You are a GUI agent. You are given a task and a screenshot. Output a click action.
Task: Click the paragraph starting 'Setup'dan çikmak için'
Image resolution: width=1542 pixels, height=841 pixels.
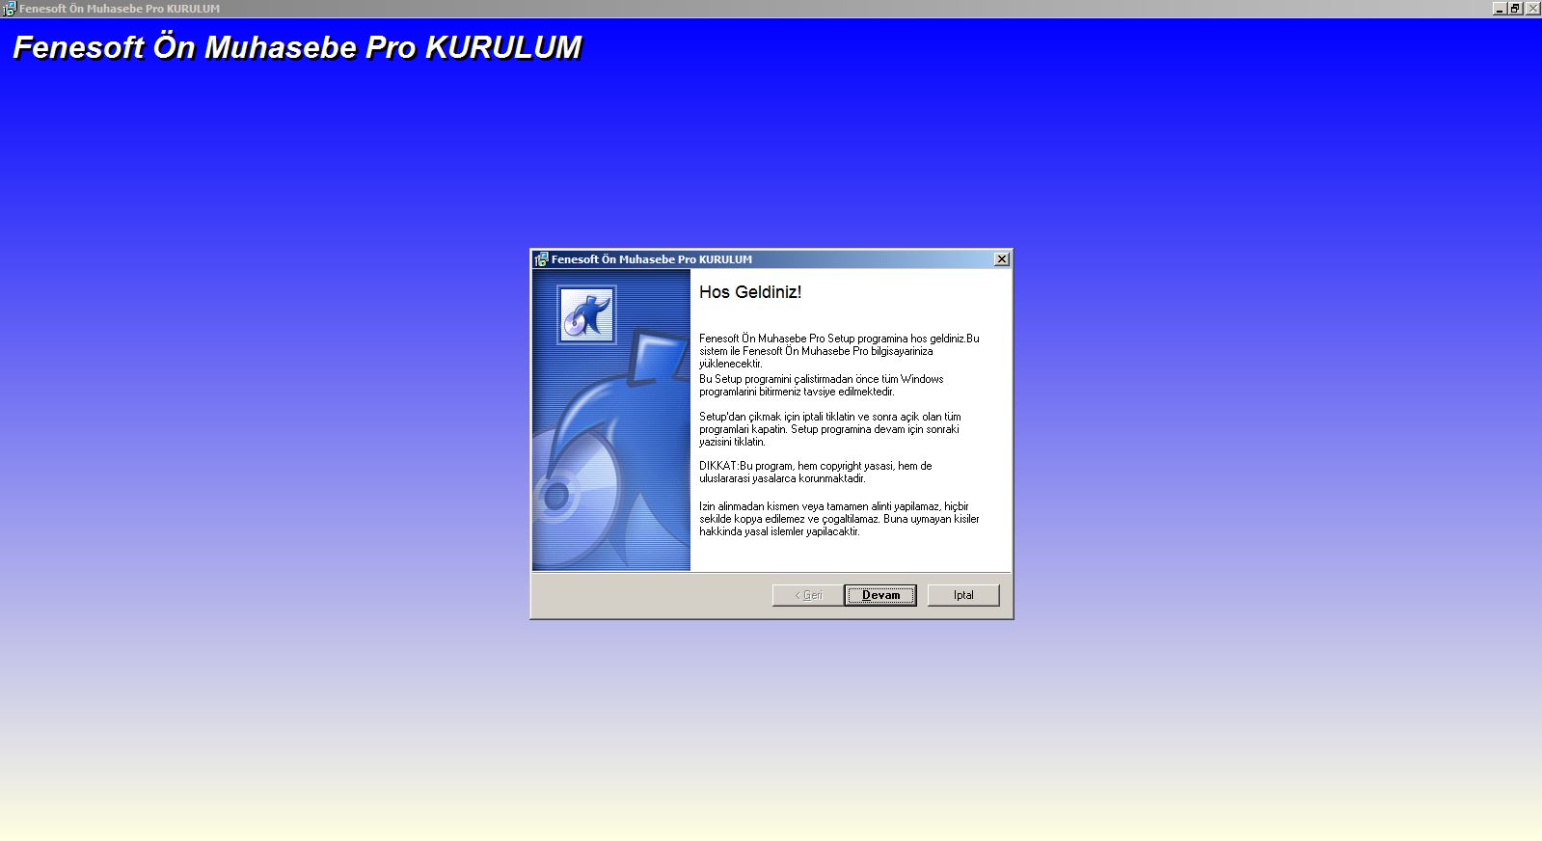tap(830, 429)
